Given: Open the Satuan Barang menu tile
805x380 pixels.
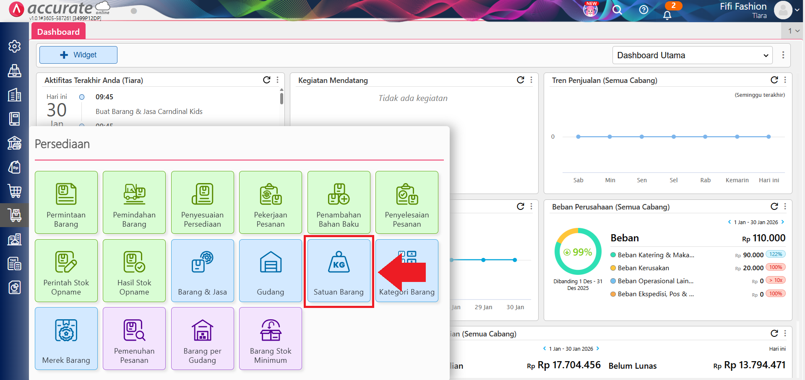Looking at the screenshot, I should pyautogui.click(x=339, y=271).
